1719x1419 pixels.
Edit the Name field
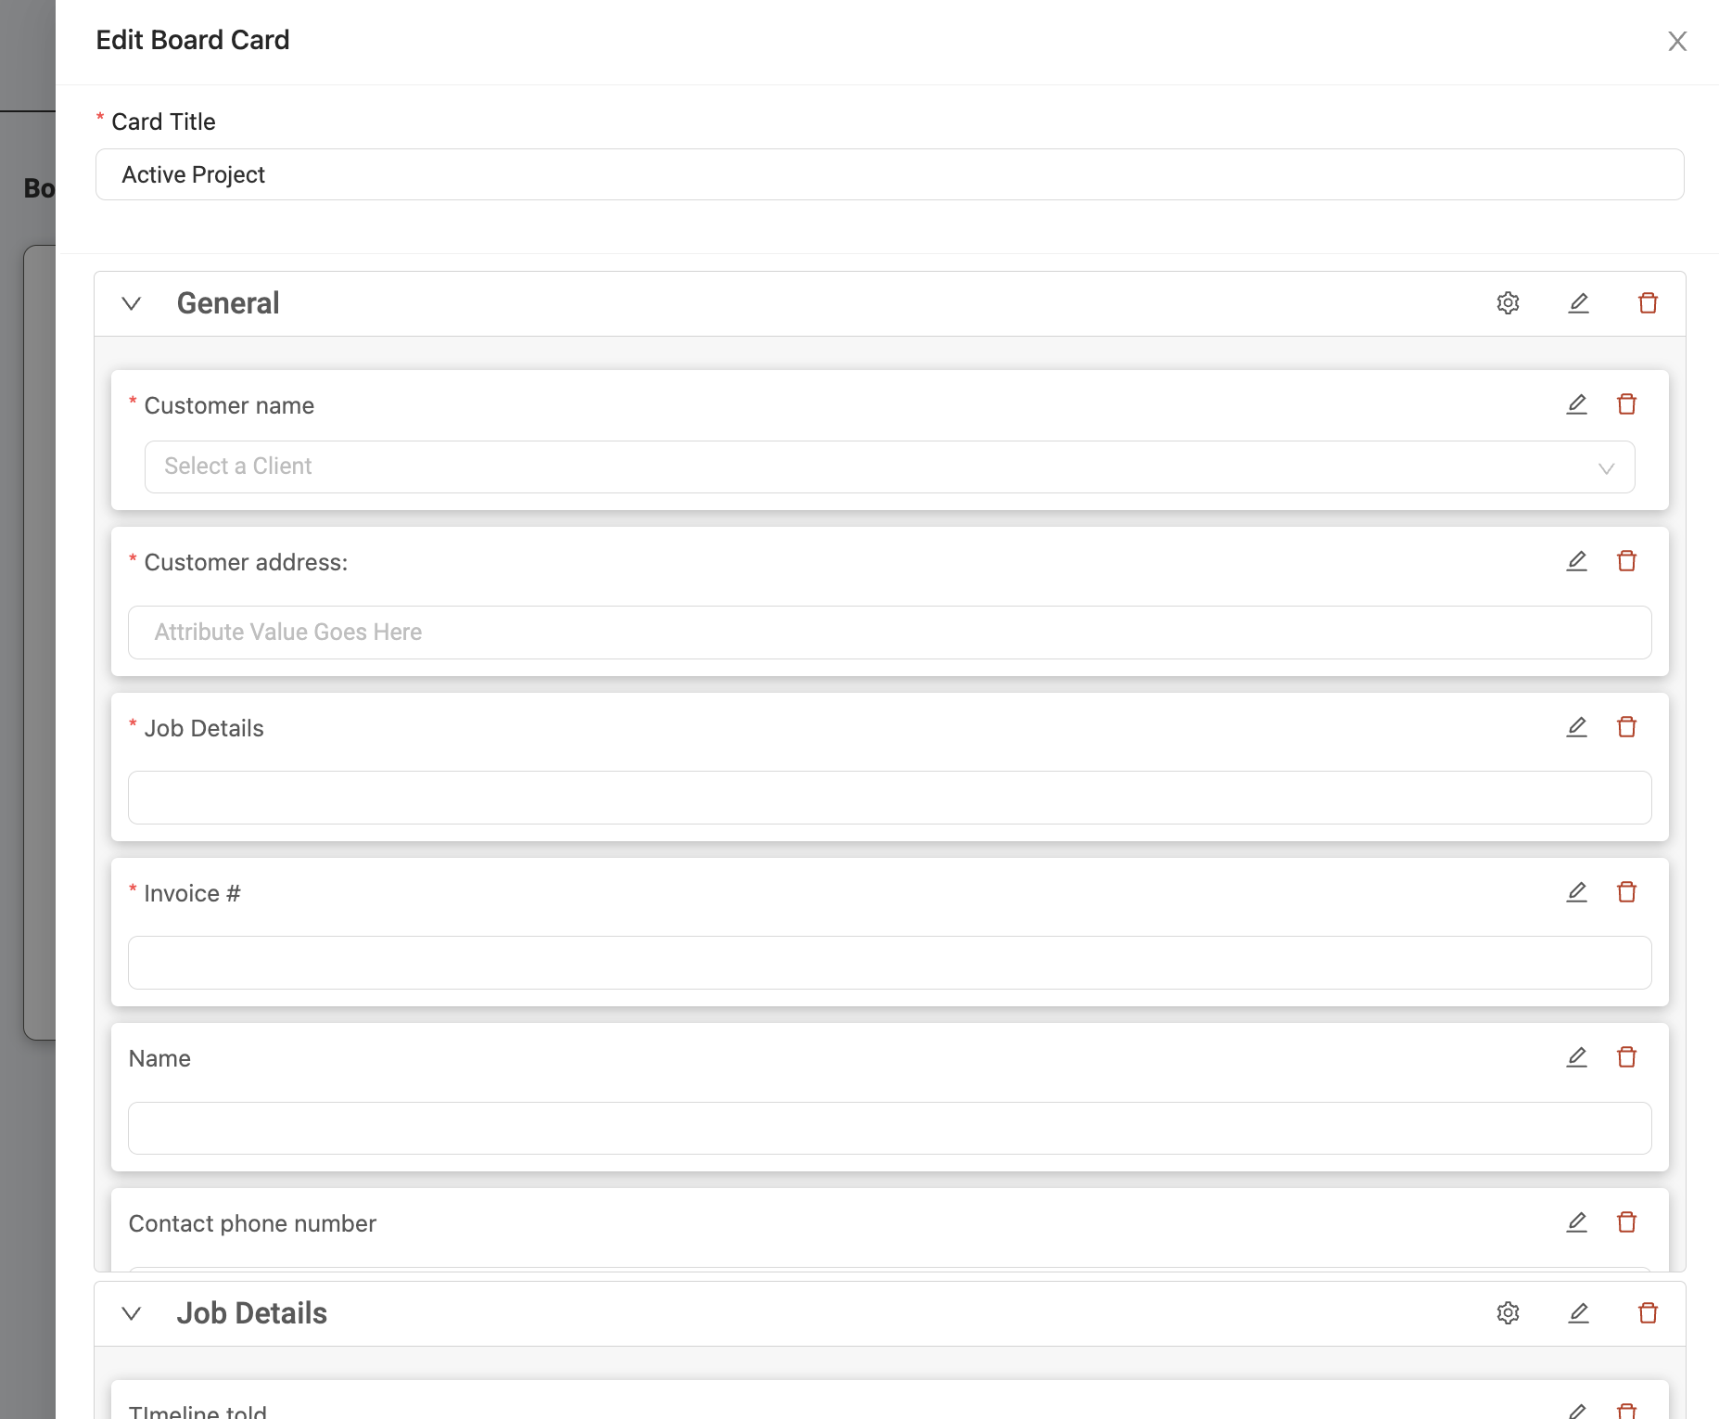tap(1576, 1057)
